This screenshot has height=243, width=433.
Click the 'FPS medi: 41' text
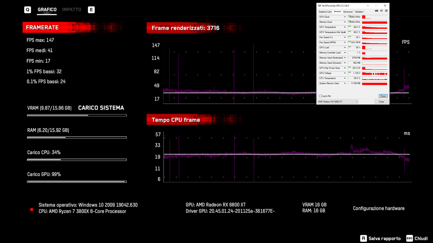coord(40,50)
